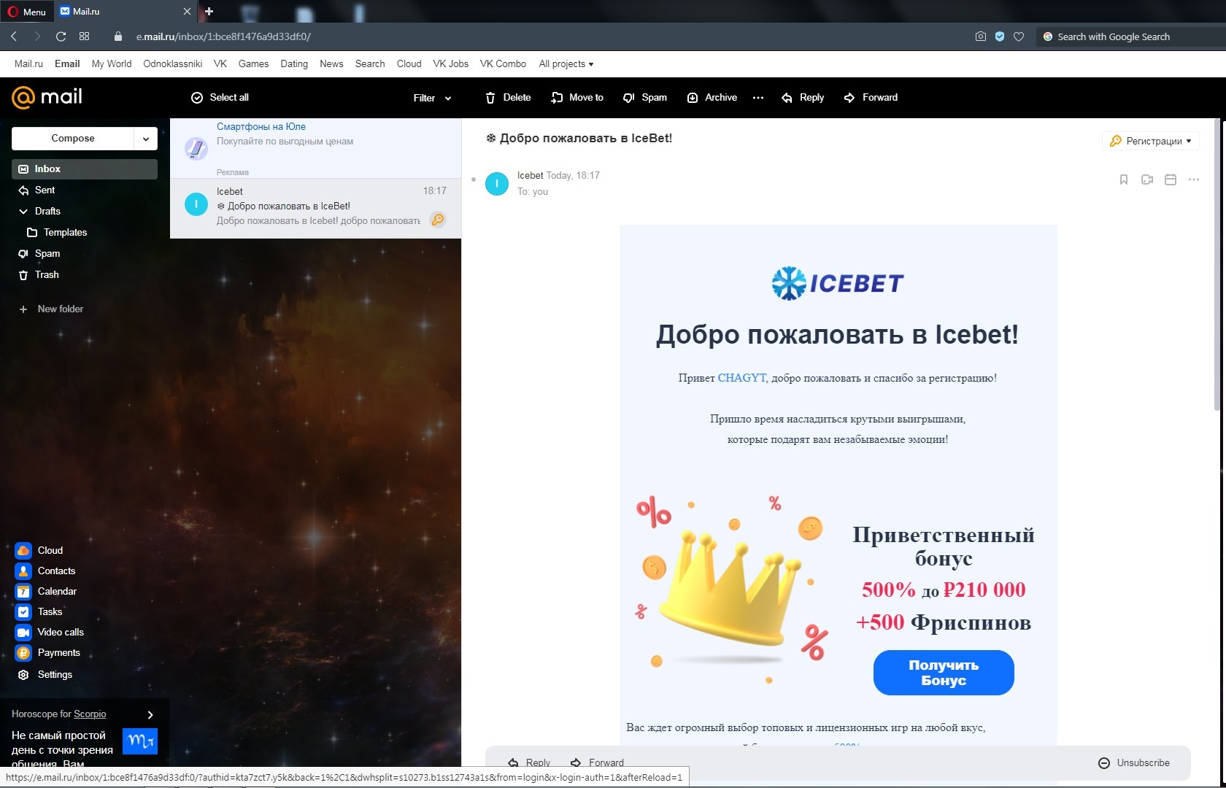1226x788 pixels.
Task: Close the Mail.ru browser tab
Action: (x=187, y=12)
